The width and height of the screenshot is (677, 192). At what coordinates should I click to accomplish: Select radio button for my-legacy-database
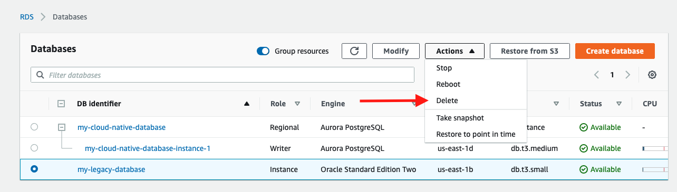click(34, 169)
